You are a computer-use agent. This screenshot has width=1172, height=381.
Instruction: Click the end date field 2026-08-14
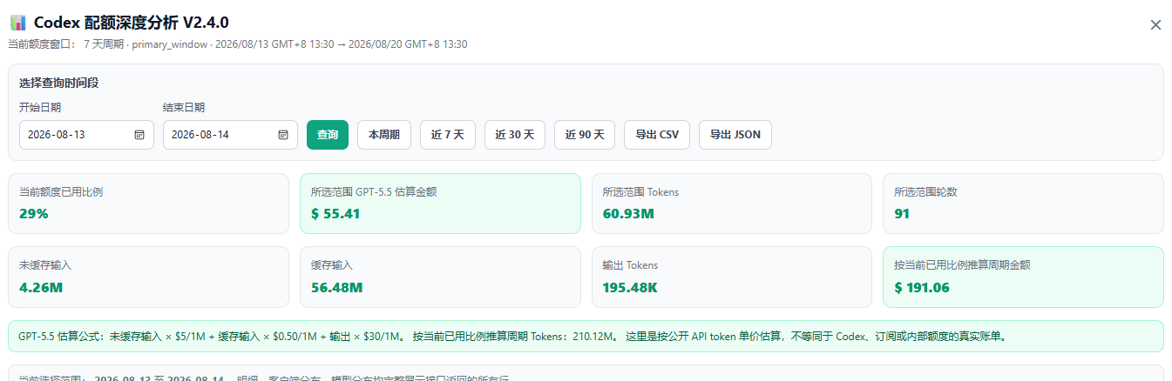tap(230, 135)
